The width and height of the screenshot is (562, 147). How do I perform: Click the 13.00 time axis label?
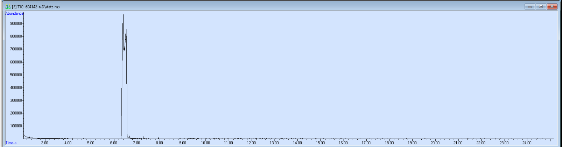pos(274,143)
